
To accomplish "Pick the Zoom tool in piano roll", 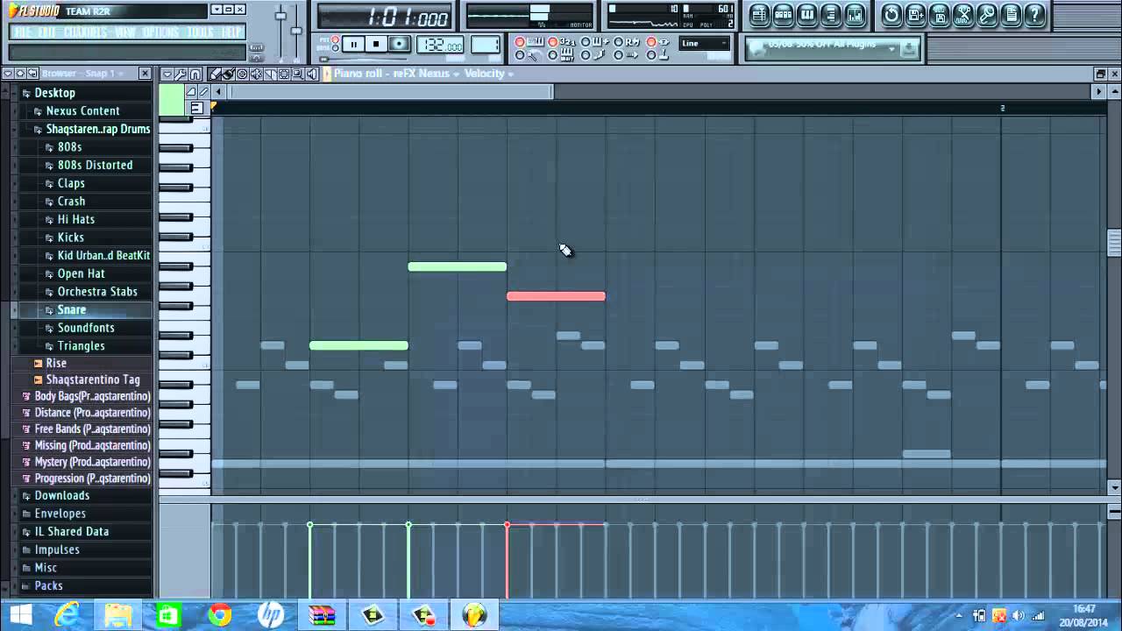I will click(298, 74).
